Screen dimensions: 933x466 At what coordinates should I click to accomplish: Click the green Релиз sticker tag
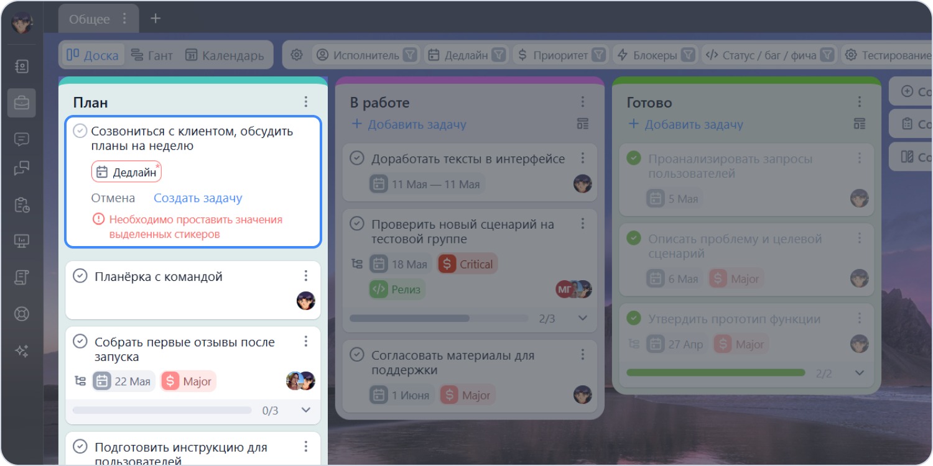(x=397, y=289)
